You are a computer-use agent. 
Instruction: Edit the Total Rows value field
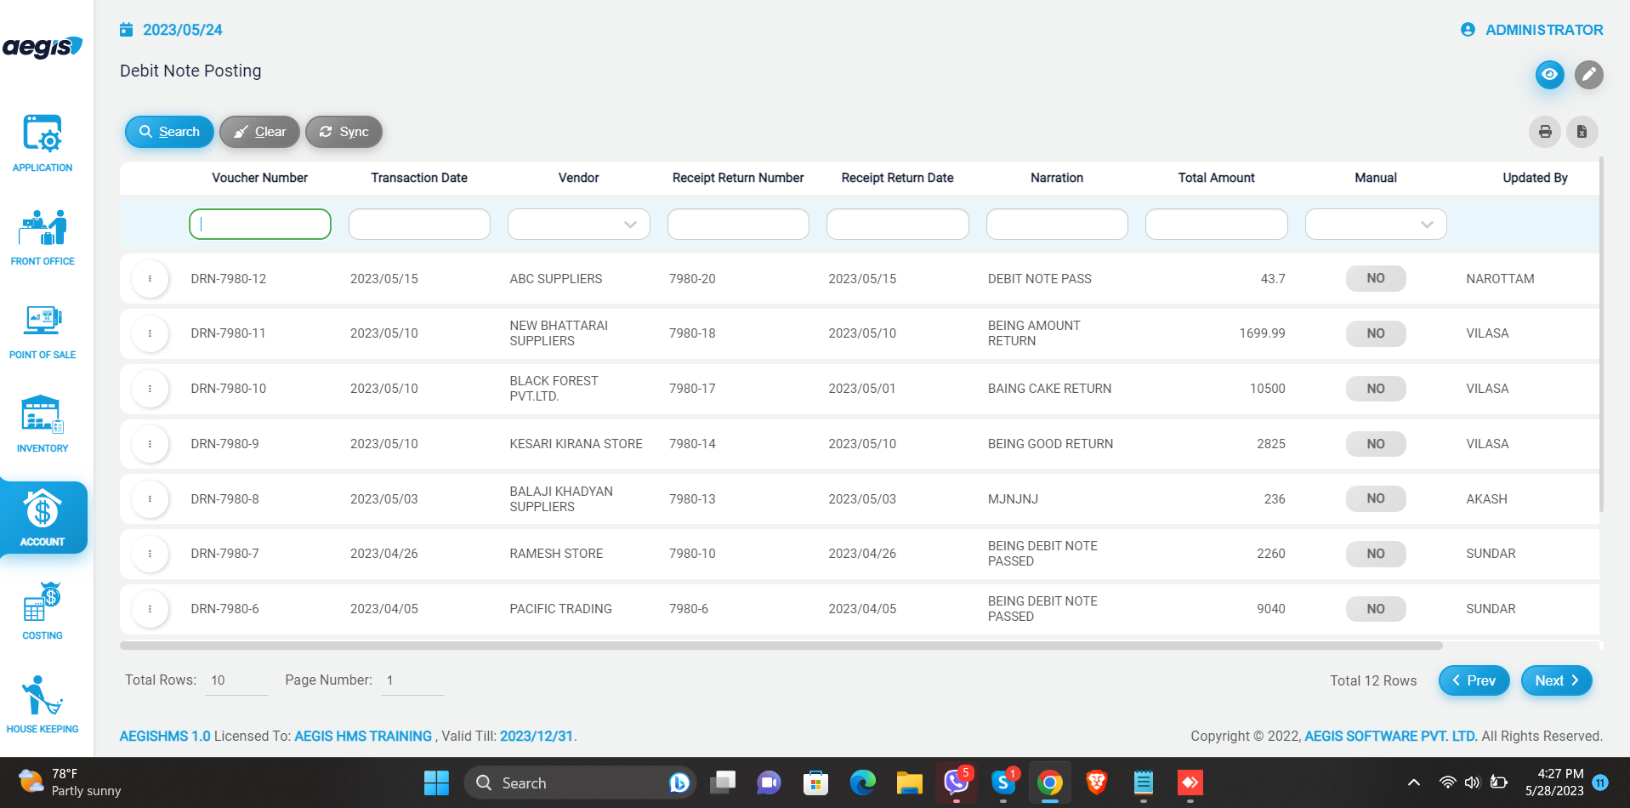[236, 680]
